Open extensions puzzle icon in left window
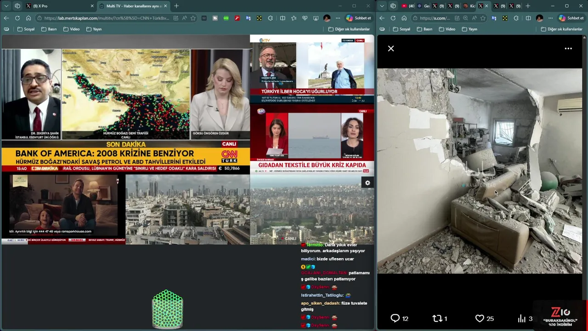This screenshot has height=331, width=588. point(271,18)
